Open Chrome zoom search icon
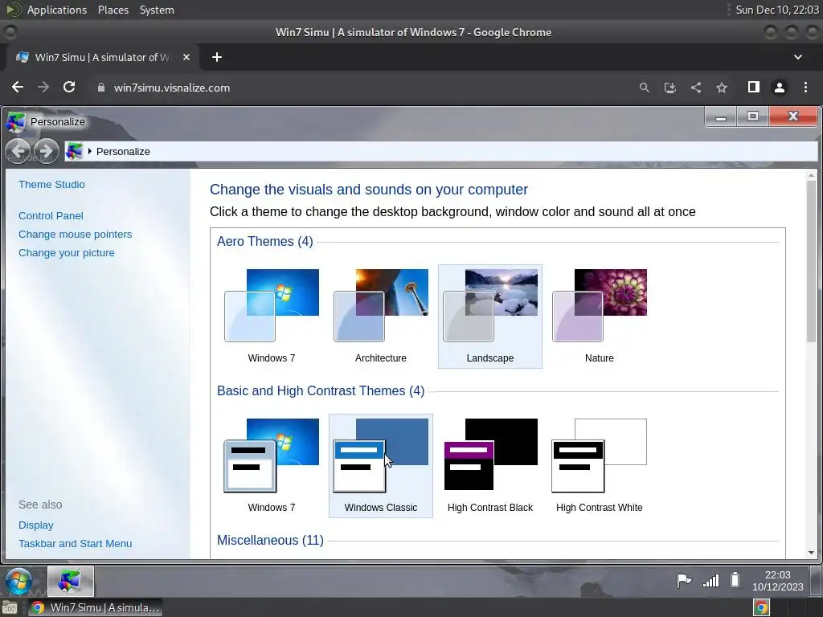The height and width of the screenshot is (617, 823). click(644, 88)
